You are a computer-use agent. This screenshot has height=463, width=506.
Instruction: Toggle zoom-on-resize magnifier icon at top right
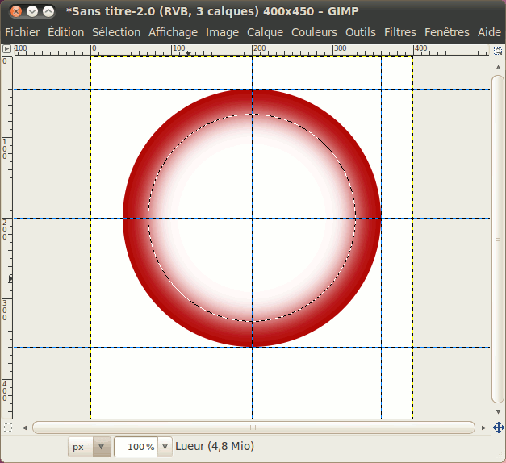coord(499,49)
